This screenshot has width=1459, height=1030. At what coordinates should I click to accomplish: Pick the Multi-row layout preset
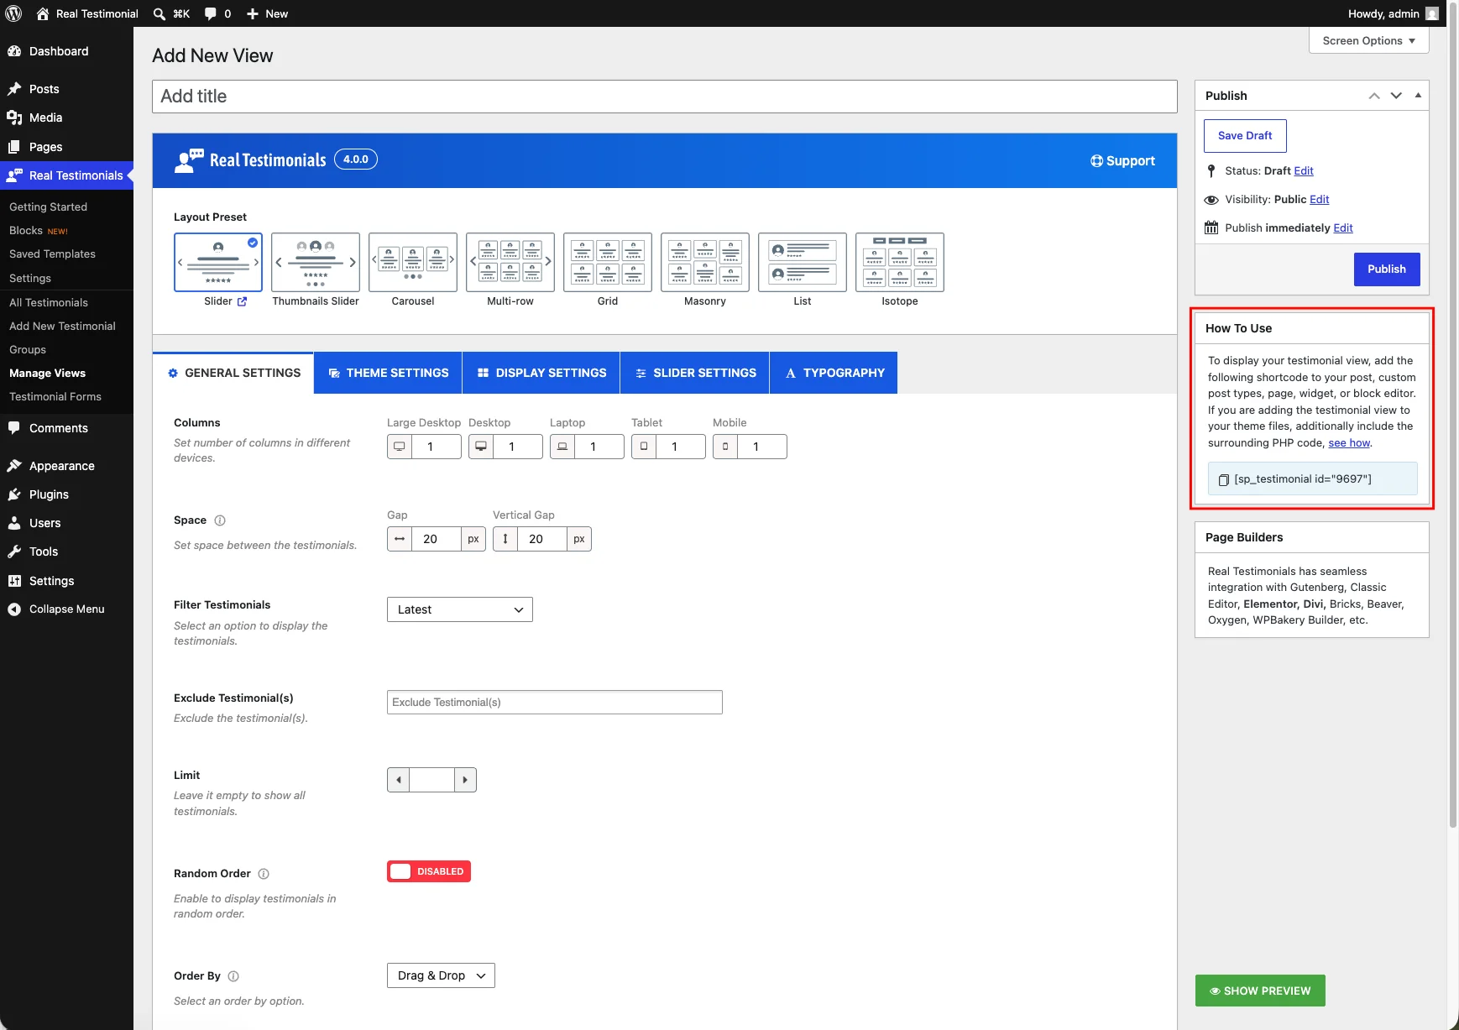pos(510,262)
